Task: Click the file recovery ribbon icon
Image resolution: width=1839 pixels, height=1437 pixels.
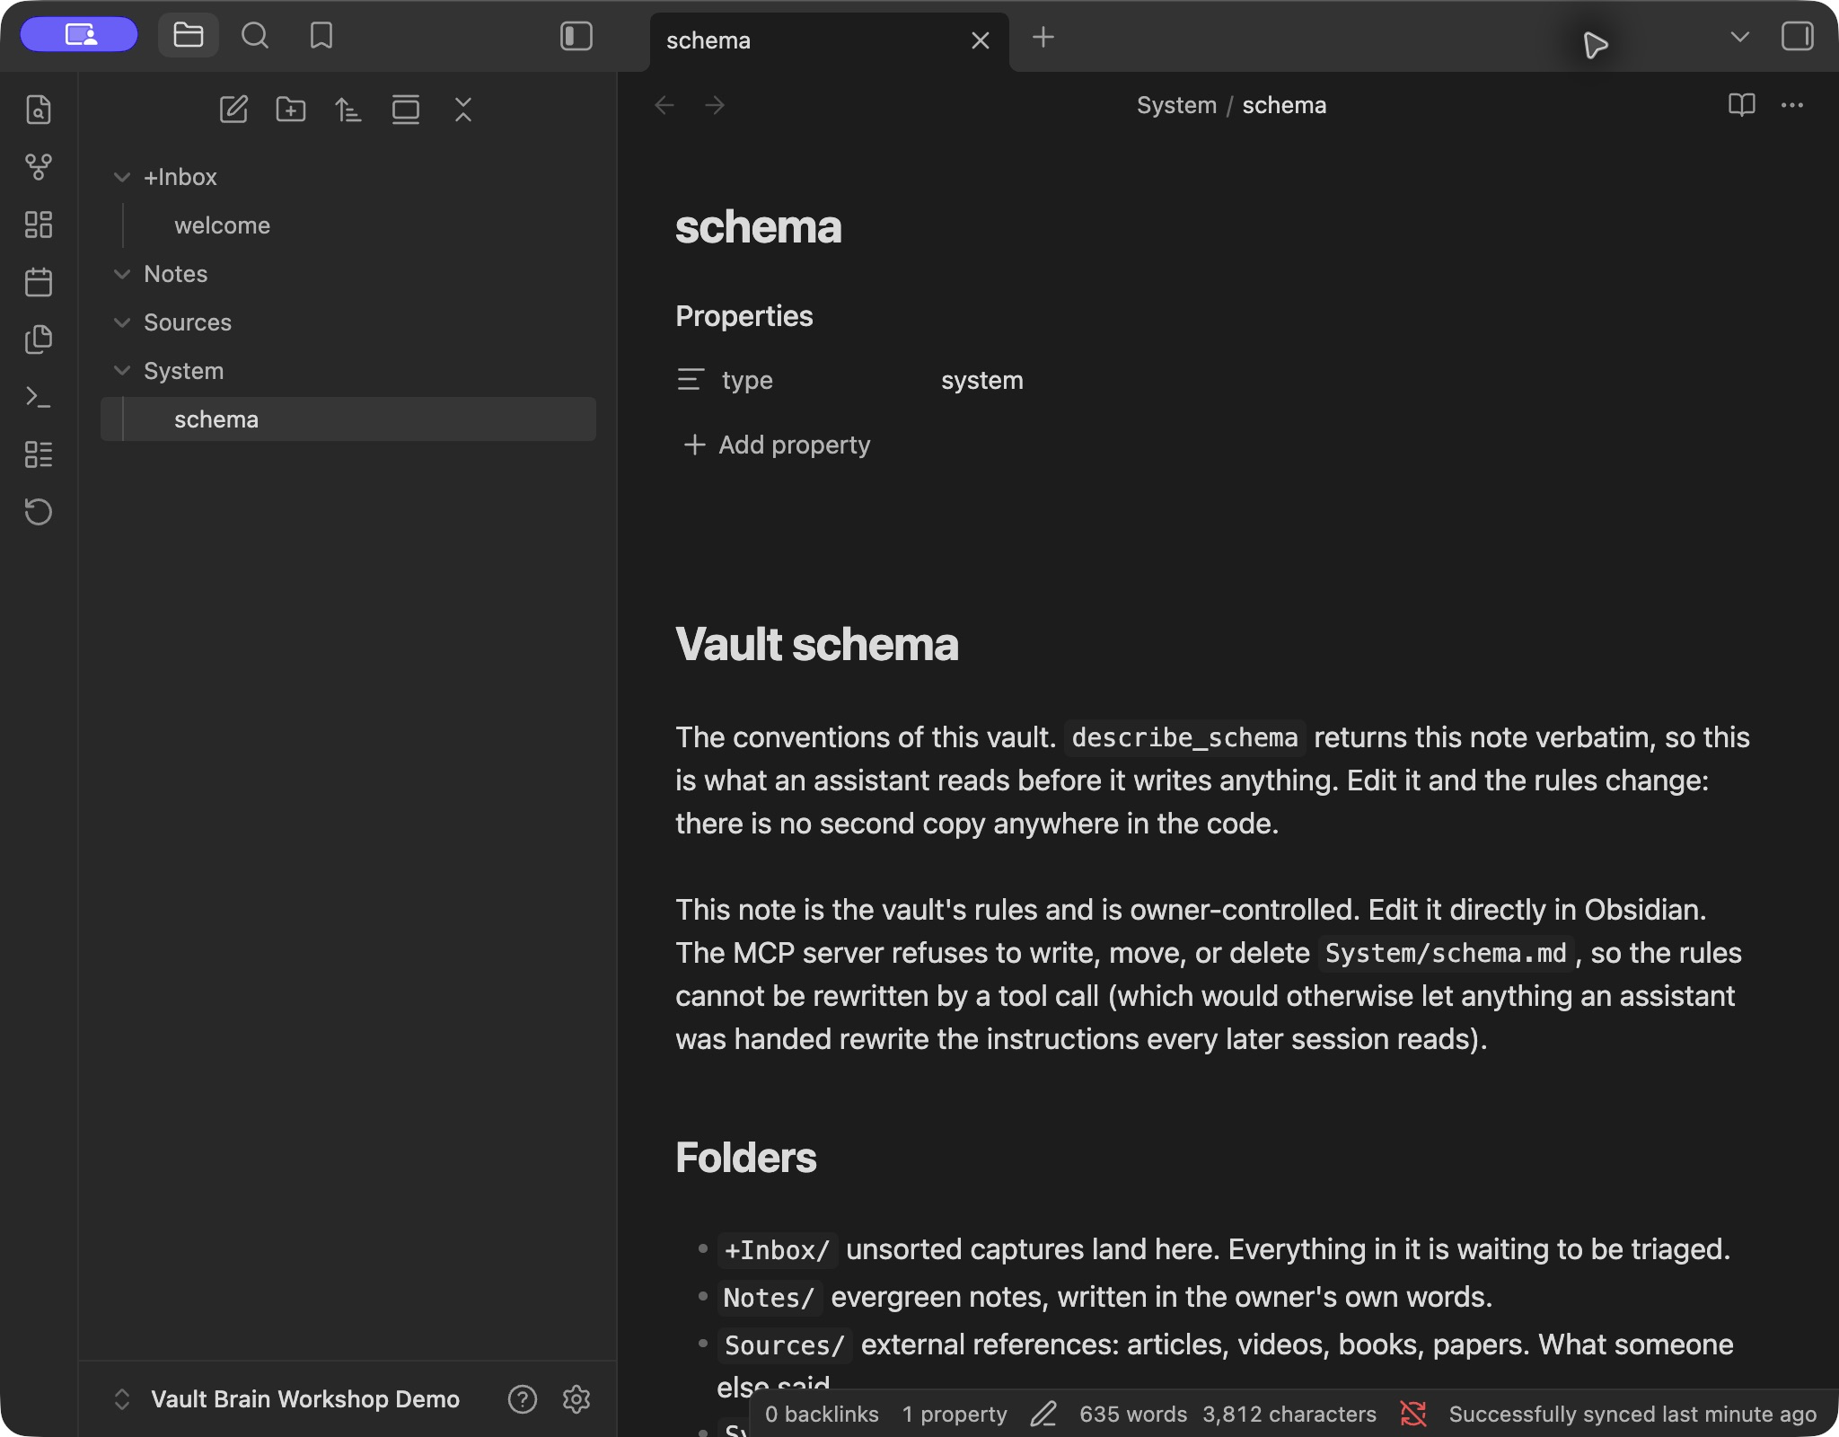Action: click(39, 512)
